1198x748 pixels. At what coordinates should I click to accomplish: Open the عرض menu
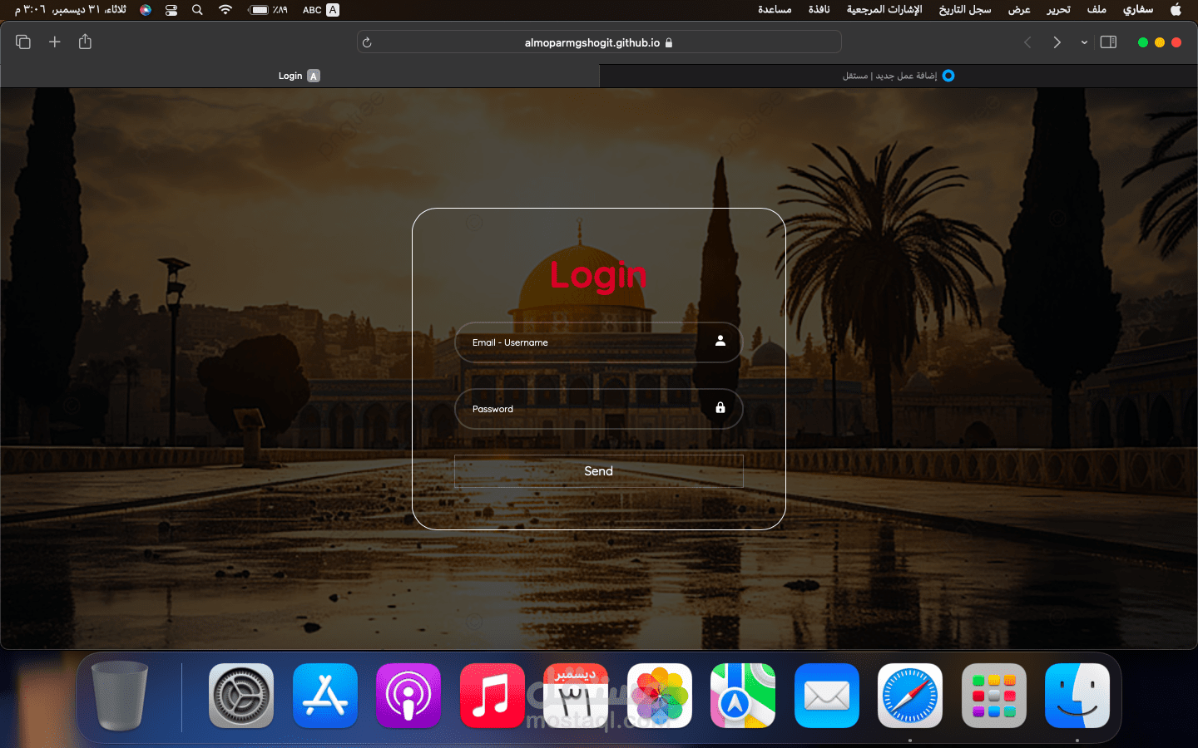pos(1019,10)
